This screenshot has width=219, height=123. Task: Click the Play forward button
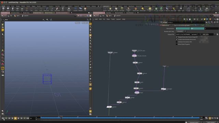pyautogui.click(x=18, y=118)
